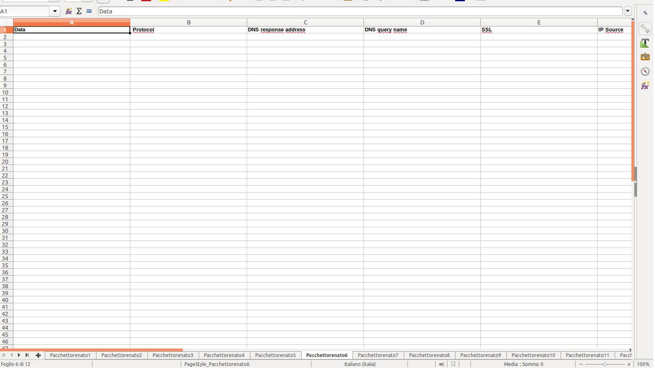Click the Sum sigma icon
This screenshot has width=655, height=368.
[79, 11]
